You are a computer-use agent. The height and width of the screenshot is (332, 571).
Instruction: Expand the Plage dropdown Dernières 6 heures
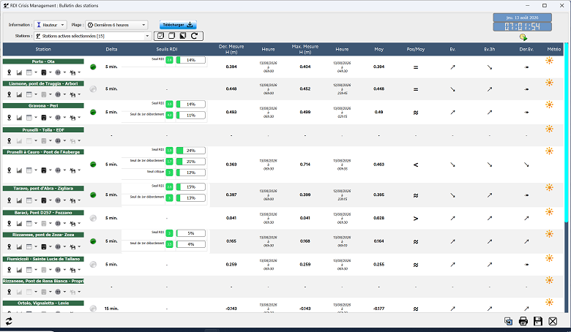[116, 25]
